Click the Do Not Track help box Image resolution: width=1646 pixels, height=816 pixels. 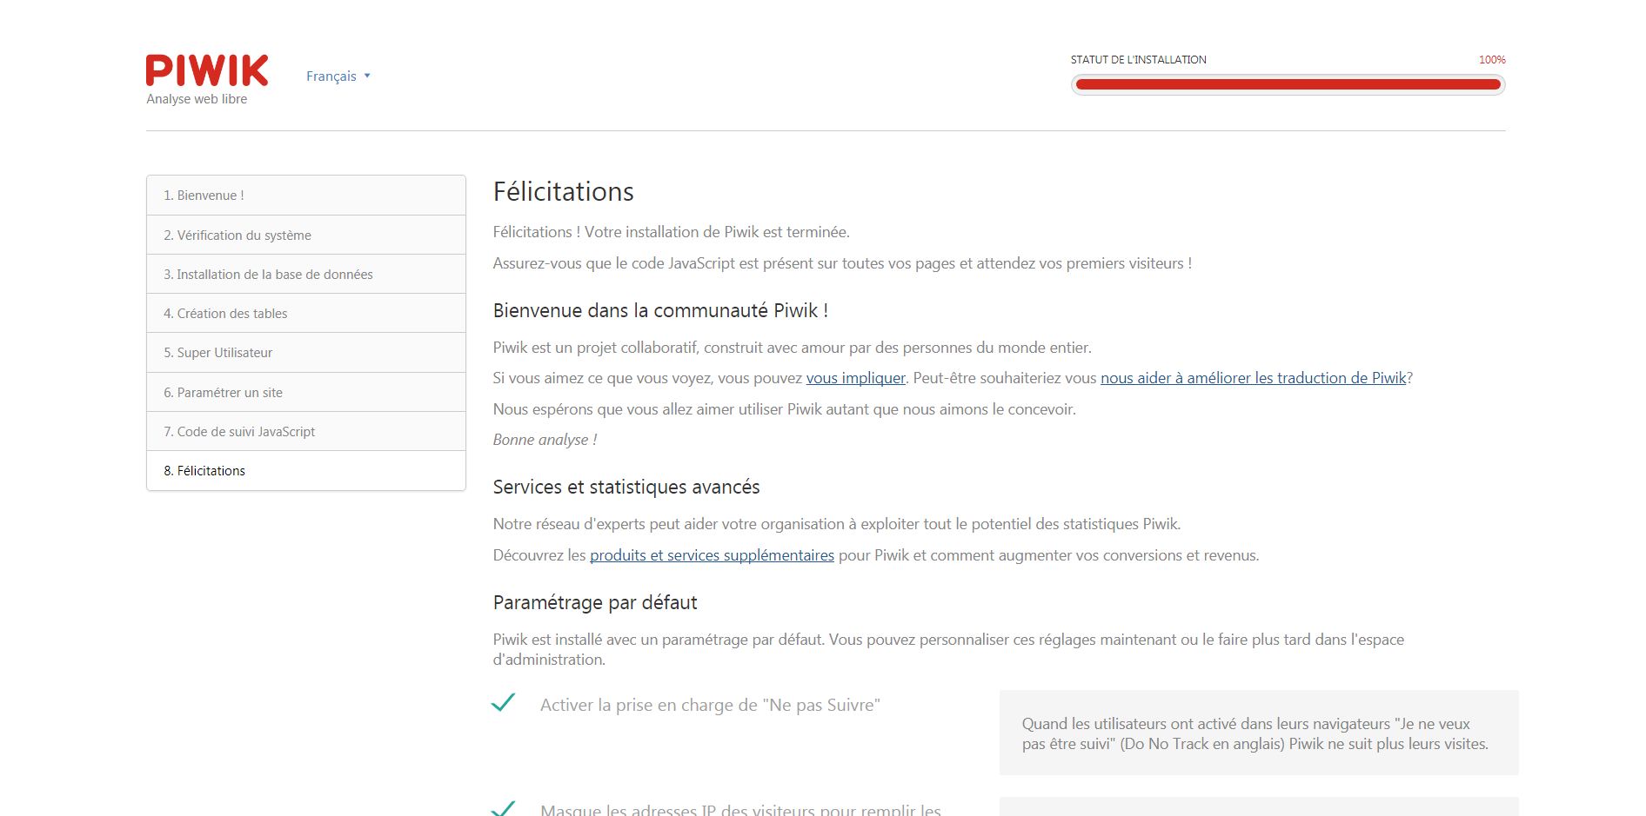coord(1258,733)
